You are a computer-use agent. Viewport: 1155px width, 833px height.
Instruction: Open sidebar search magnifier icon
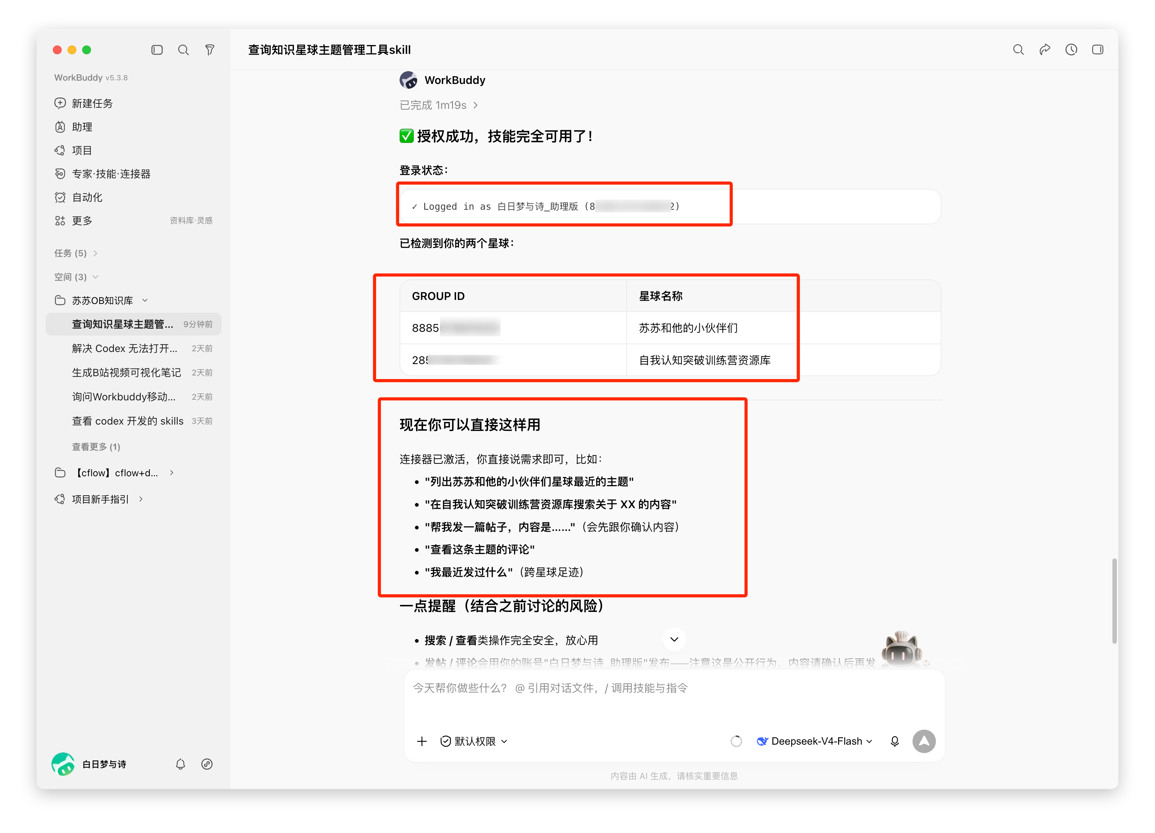(x=183, y=50)
